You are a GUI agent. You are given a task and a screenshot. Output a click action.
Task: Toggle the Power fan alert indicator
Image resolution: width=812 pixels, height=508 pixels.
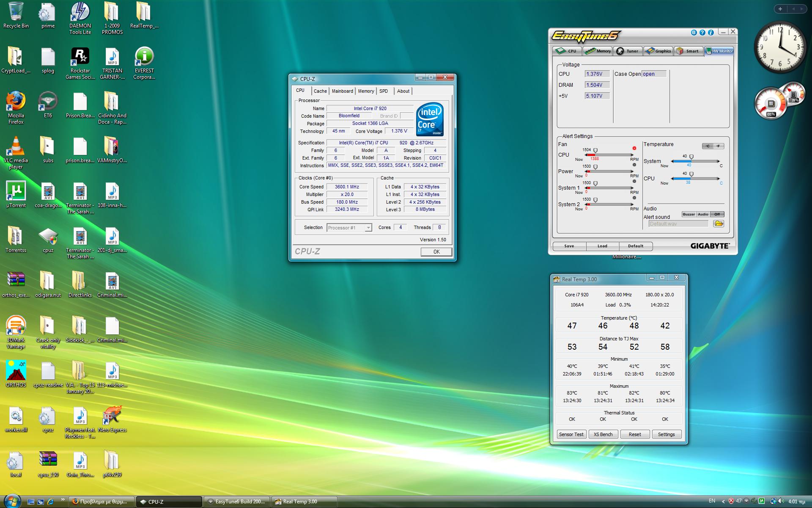click(634, 165)
